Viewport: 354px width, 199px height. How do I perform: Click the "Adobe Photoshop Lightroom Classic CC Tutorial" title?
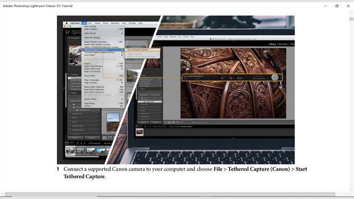(38, 6)
